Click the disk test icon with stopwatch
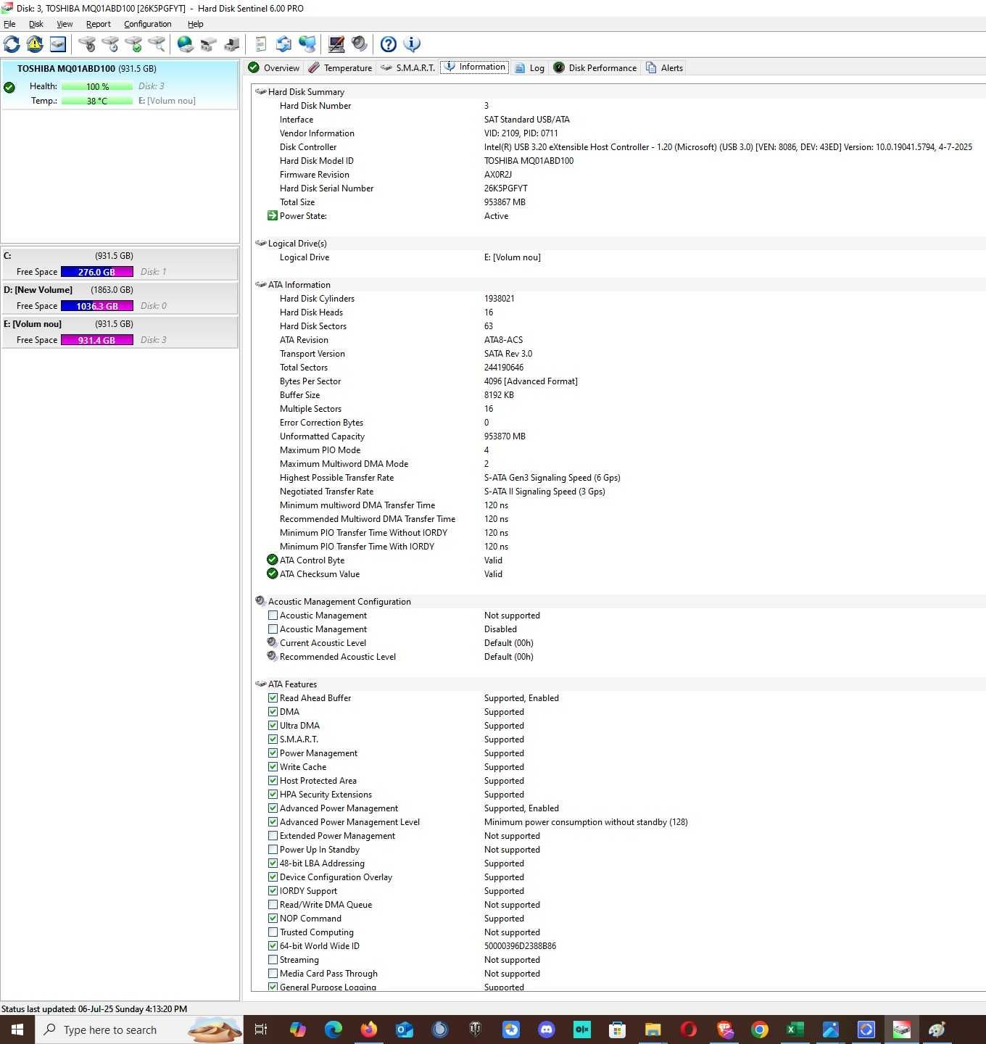986x1044 pixels. [x=87, y=44]
